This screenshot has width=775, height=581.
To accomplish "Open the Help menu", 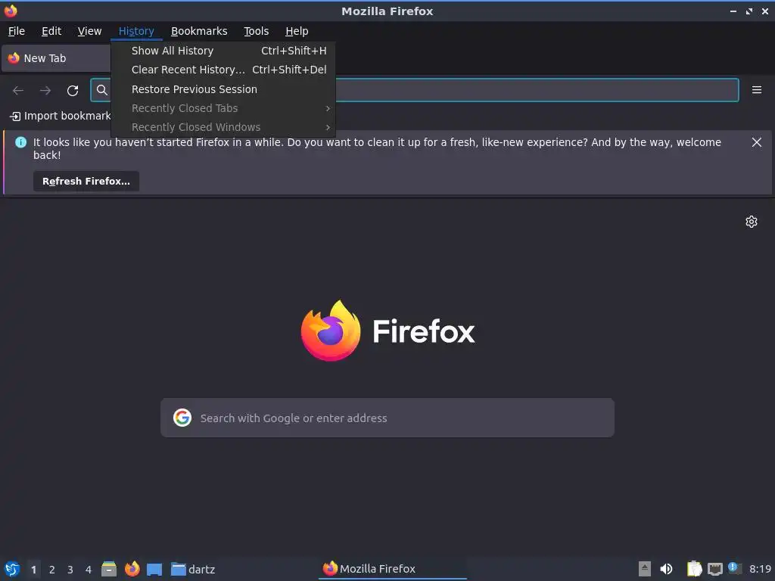I will [297, 31].
